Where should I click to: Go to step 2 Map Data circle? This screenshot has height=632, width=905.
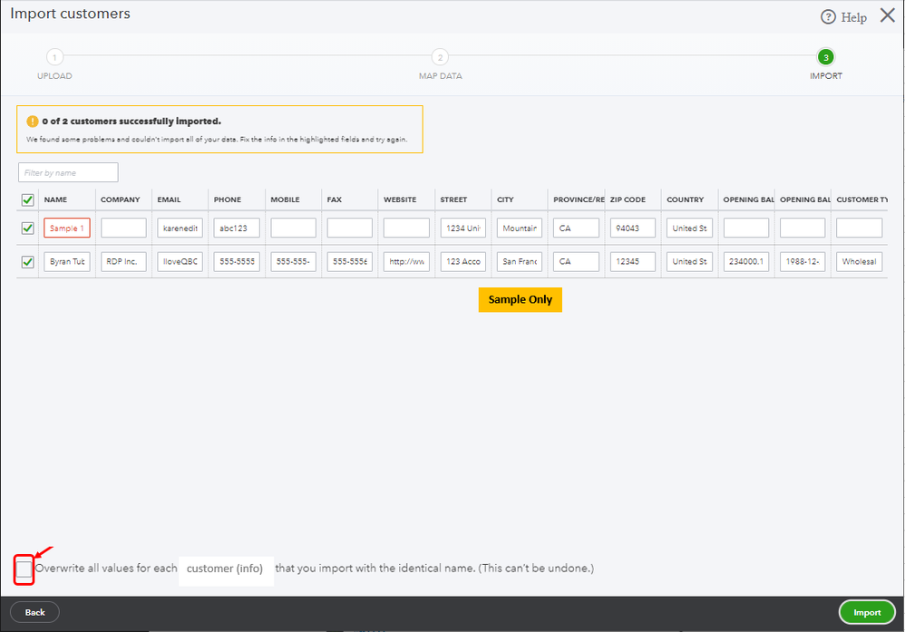[x=440, y=57]
